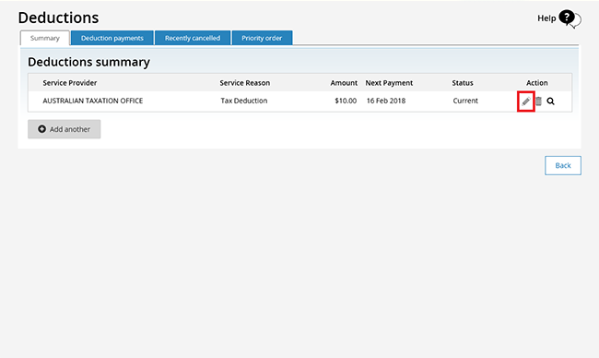Open the Help question mark icon
The image size is (599, 358).
coord(570,18)
